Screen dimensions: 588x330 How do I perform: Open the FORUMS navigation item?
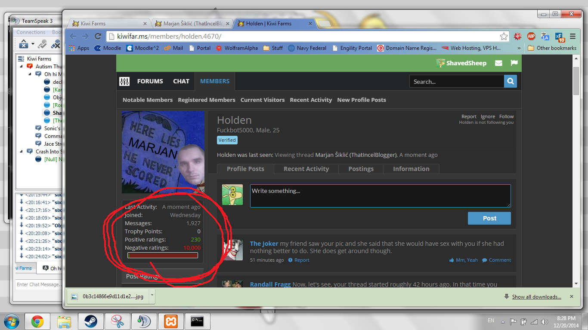coord(150,81)
